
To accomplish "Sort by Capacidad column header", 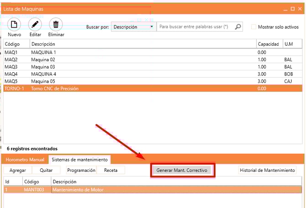I will [269, 44].
